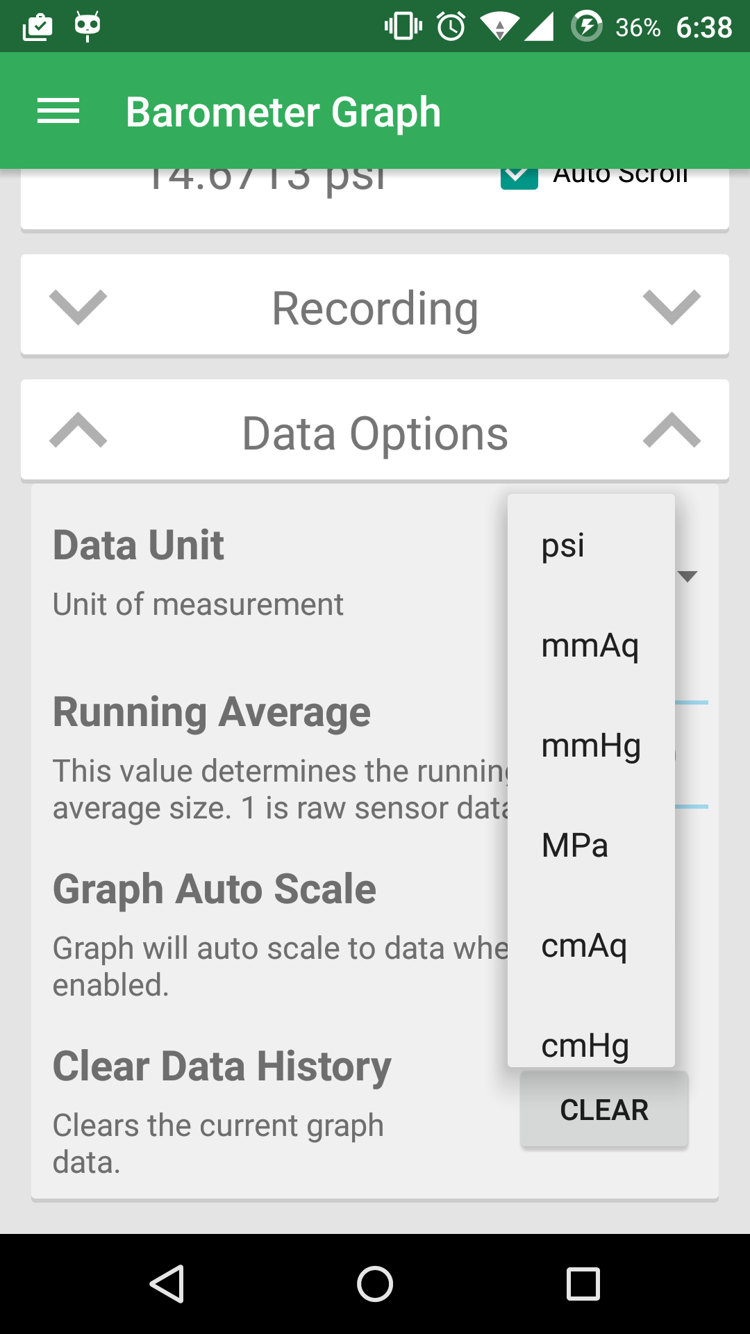Tap the battery charging status icon
The width and height of the screenshot is (750, 1334).
(586, 27)
